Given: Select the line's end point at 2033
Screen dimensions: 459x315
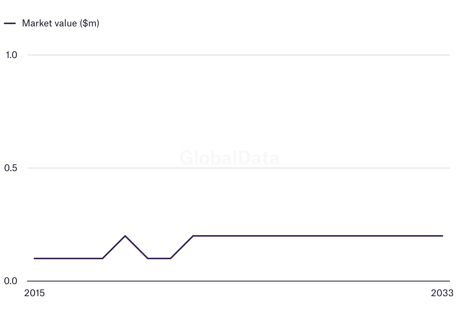Looking at the screenshot, I should coord(442,236).
